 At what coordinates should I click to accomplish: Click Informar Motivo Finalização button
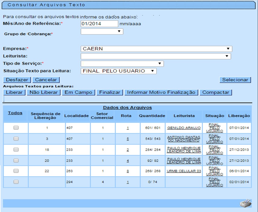pyautogui.click(x=161, y=92)
